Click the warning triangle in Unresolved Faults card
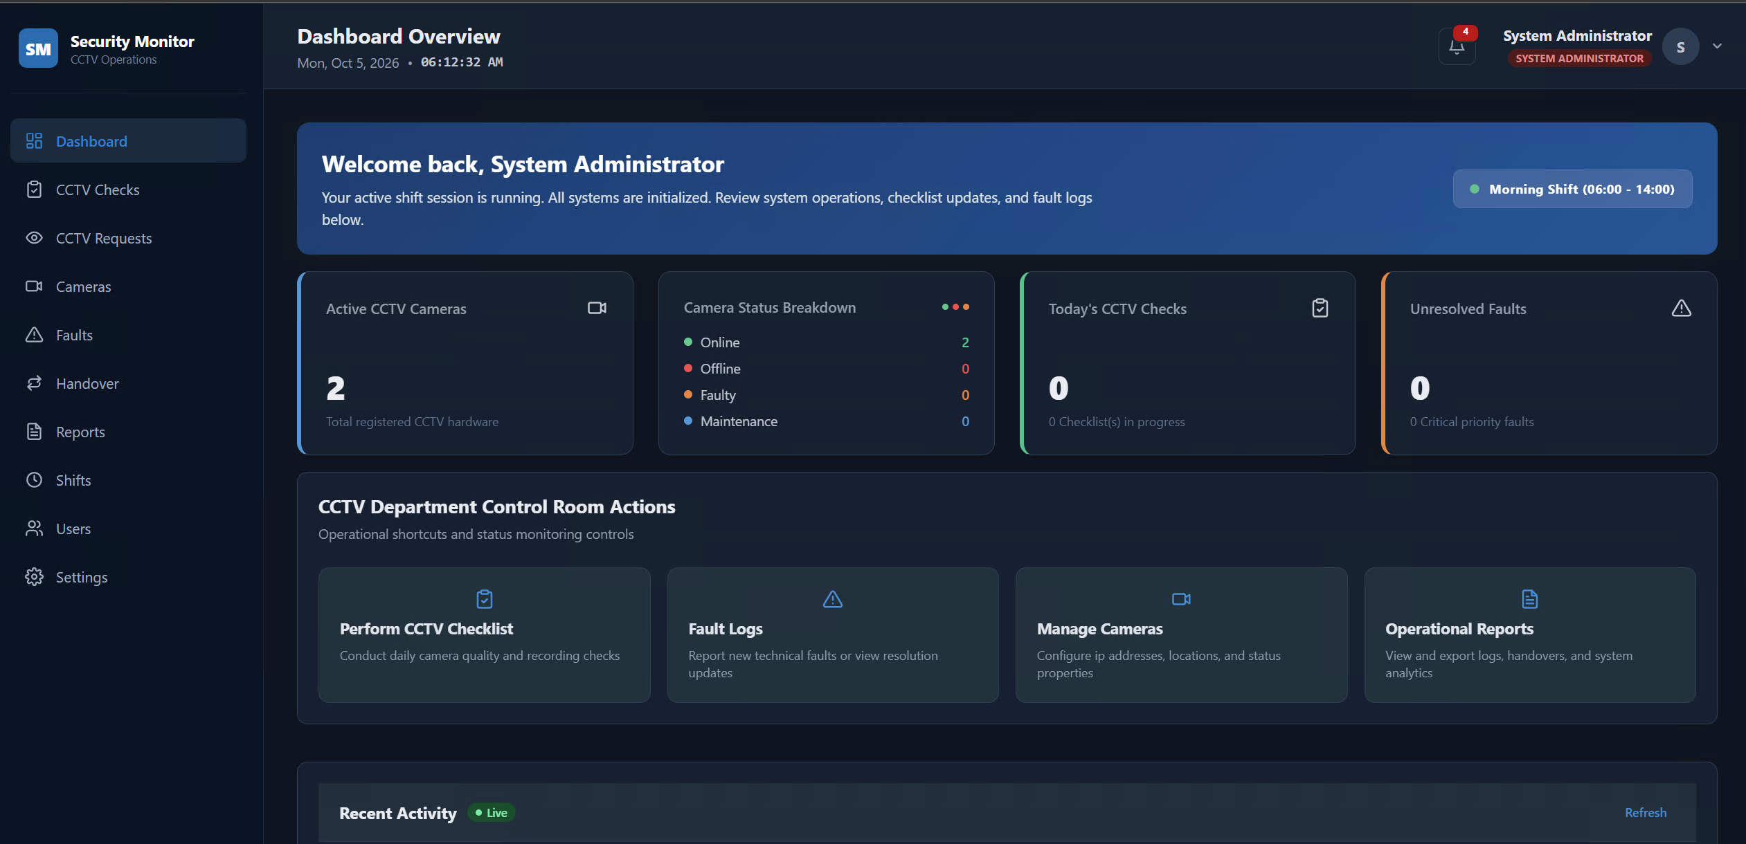 coord(1681,308)
